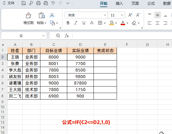The width and height of the screenshot is (172, 134).
Task: Switch to the 插入 tab
Action: [x=119, y=3]
